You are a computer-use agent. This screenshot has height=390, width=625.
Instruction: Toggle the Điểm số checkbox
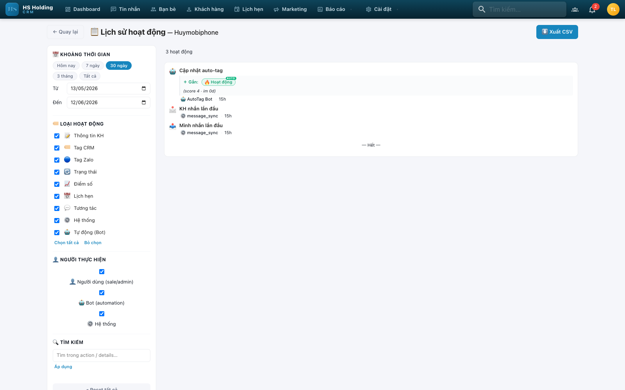tap(57, 184)
